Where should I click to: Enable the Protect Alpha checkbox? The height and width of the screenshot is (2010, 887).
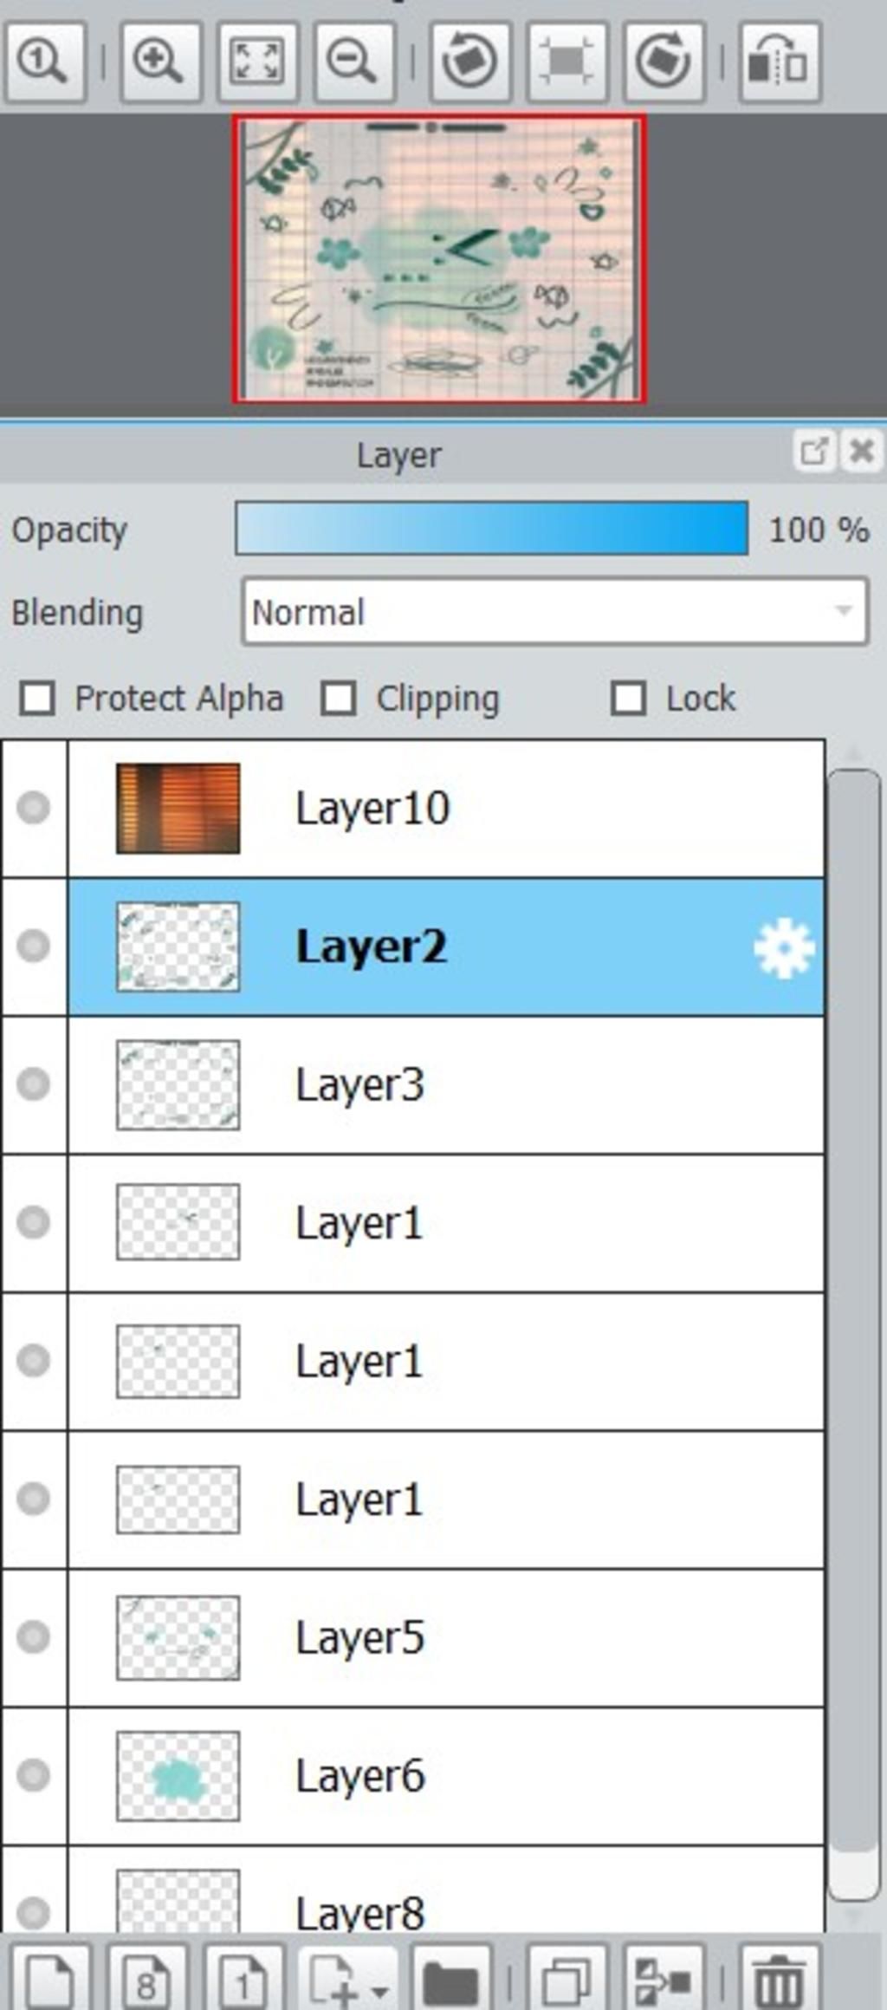tap(37, 698)
